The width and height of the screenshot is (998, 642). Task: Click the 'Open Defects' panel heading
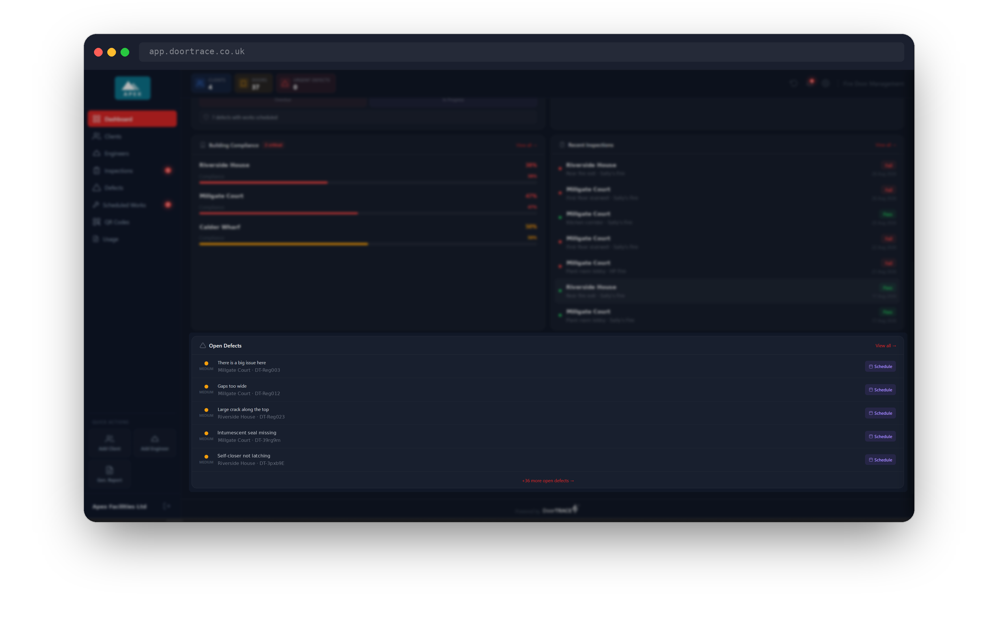225,346
